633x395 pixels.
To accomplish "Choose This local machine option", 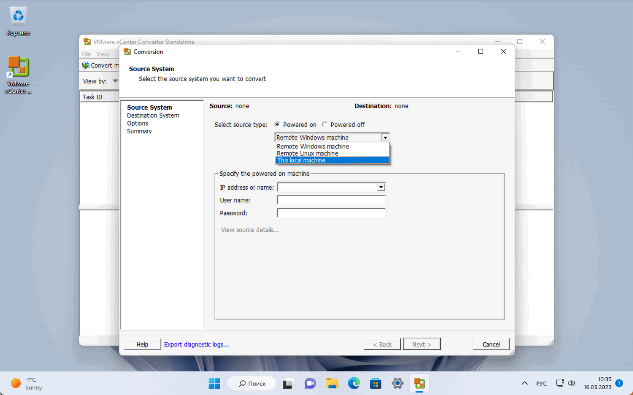I will coord(332,160).
